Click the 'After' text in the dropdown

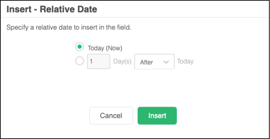(147, 62)
